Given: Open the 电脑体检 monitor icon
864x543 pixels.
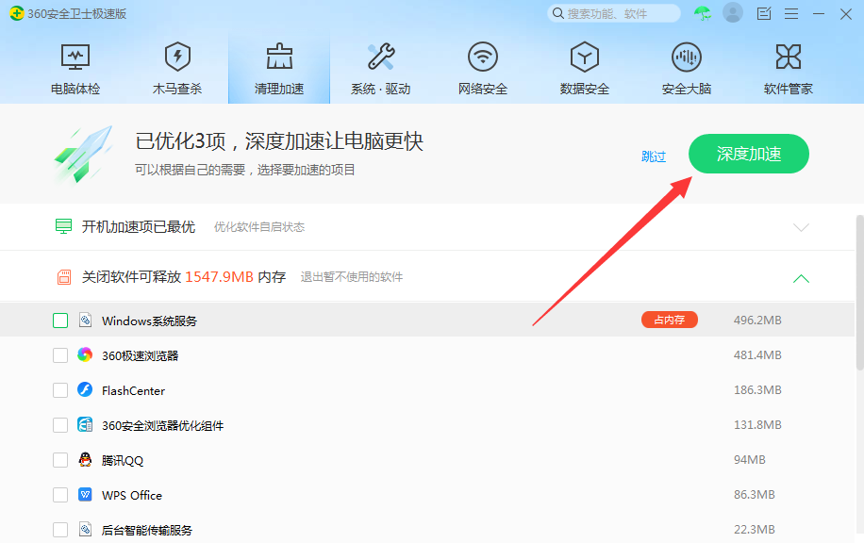Looking at the screenshot, I should (75, 57).
